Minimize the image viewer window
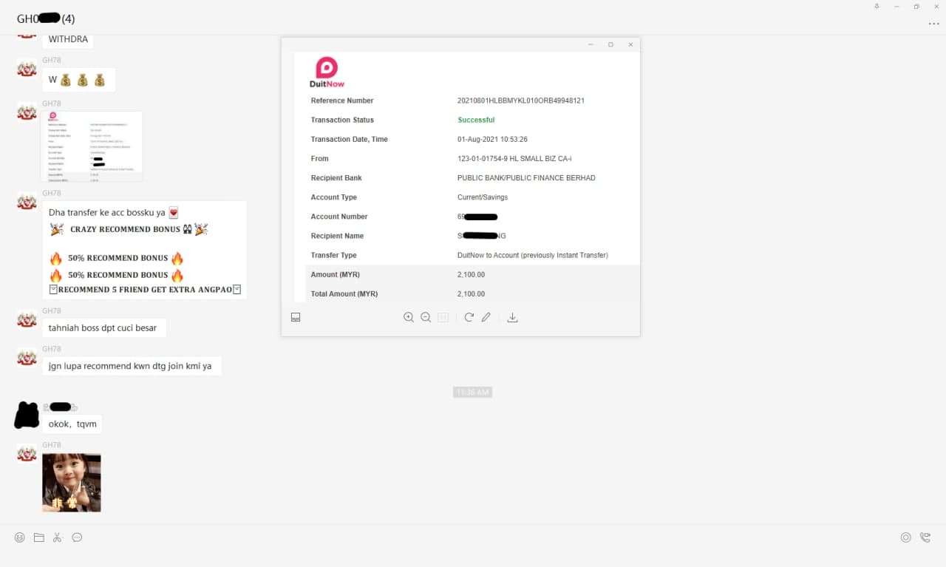 click(x=591, y=44)
